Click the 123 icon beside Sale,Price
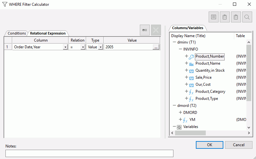The width and height of the screenshot is (256, 159). [x=191, y=77]
